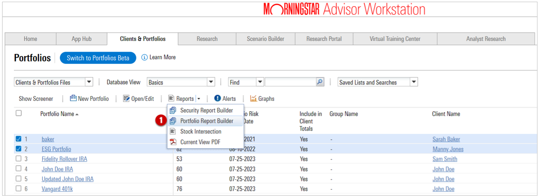The width and height of the screenshot is (539, 196).
Task: Click the Reports document icon
Action: click(171, 99)
